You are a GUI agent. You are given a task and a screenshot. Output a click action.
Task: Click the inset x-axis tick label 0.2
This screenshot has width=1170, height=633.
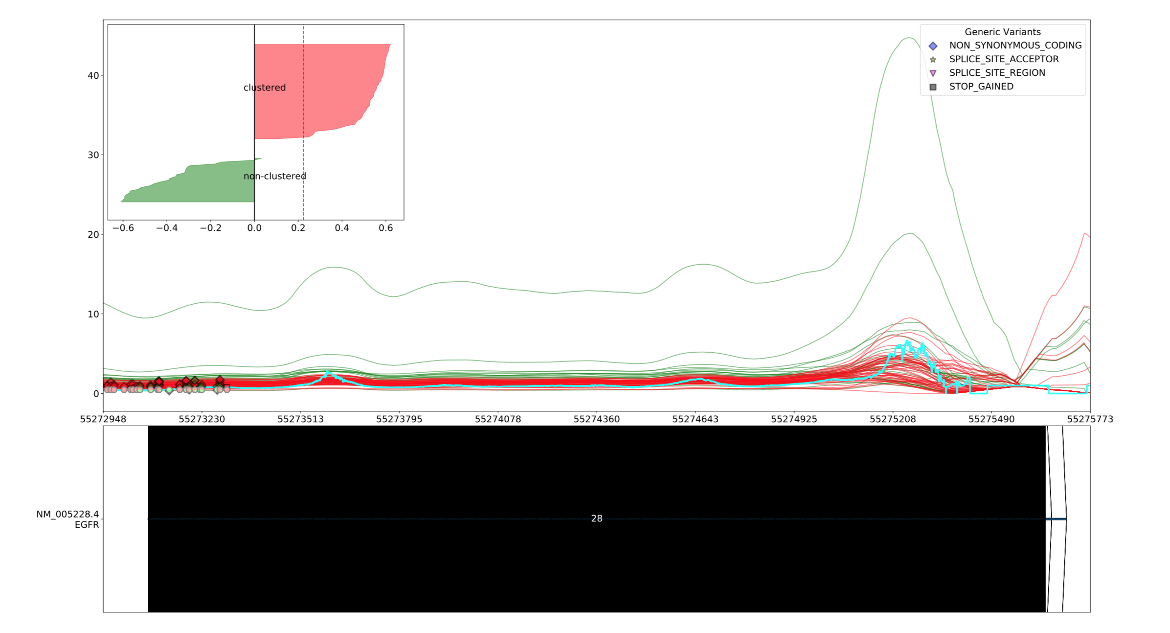[298, 228]
